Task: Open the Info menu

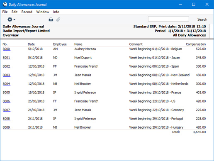Action: [56, 12]
